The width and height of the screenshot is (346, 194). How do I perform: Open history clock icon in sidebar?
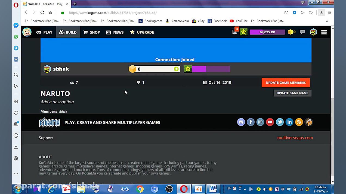pyautogui.click(x=16, y=135)
